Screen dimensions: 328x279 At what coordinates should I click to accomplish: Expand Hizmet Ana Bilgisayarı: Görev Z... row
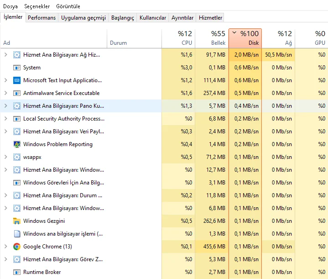pyautogui.click(x=6, y=259)
